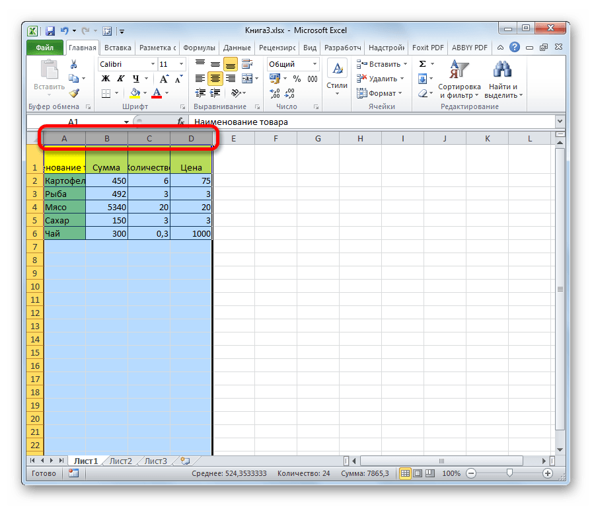Click the vertical scrollbar down arrow
Screen dimensions: 592x507
[x=560, y=449]
